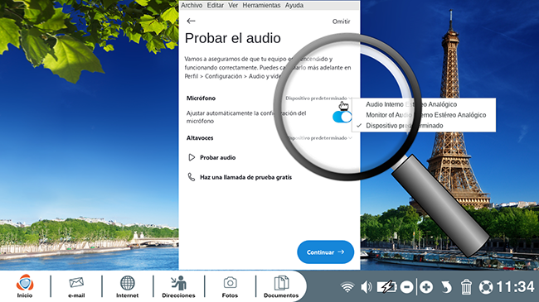Click the lifebuoy help icon
The height and width of the screenshot is (302, 539).
486,287
